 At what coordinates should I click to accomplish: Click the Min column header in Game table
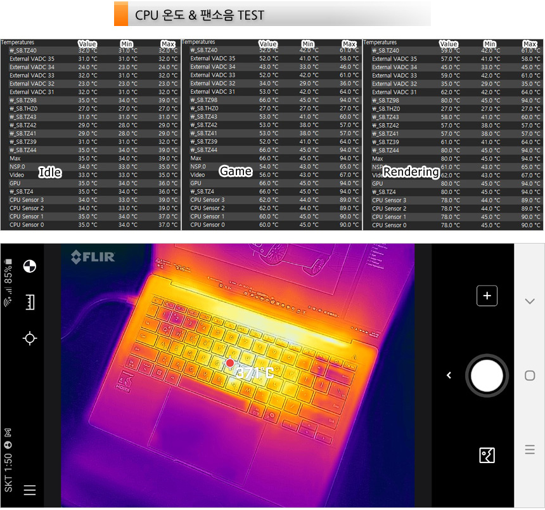pos(308,44)
